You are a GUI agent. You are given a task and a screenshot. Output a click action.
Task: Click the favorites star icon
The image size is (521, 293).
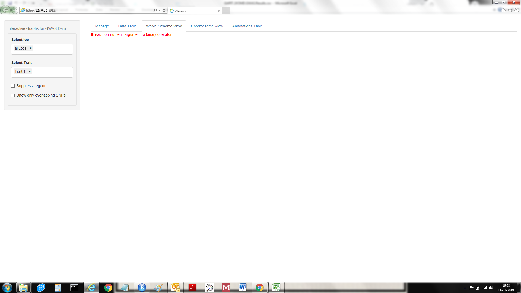coord(510,10)
